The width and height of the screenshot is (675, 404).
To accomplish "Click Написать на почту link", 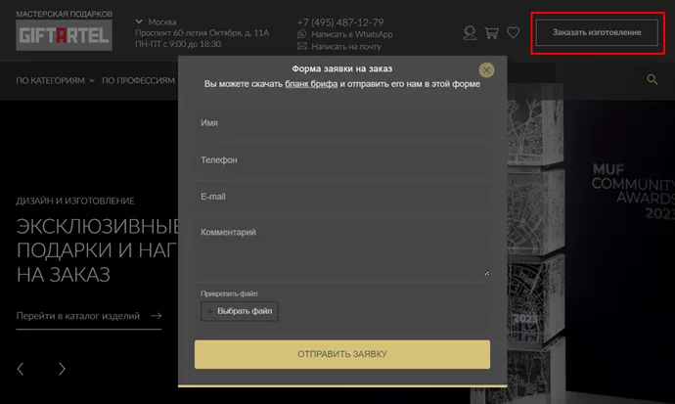I will click(339, 46).
